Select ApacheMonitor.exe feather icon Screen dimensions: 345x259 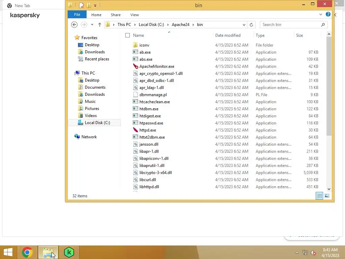tap(135, 66)
